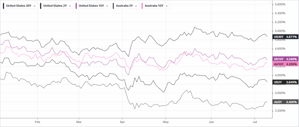Remove the United States 30Y series
Screen dimensions: 299x127
coord(34,6)
